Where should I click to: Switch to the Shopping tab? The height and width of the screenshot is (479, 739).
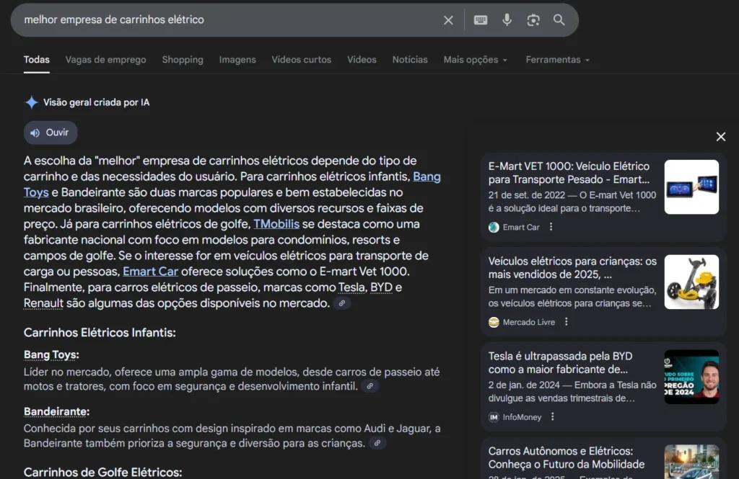pyautogui.click(x=182, y=60)
